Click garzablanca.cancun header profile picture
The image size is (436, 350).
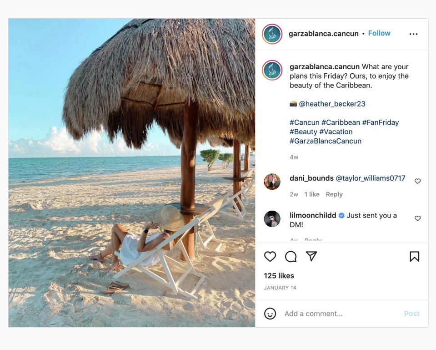point(272,34)
